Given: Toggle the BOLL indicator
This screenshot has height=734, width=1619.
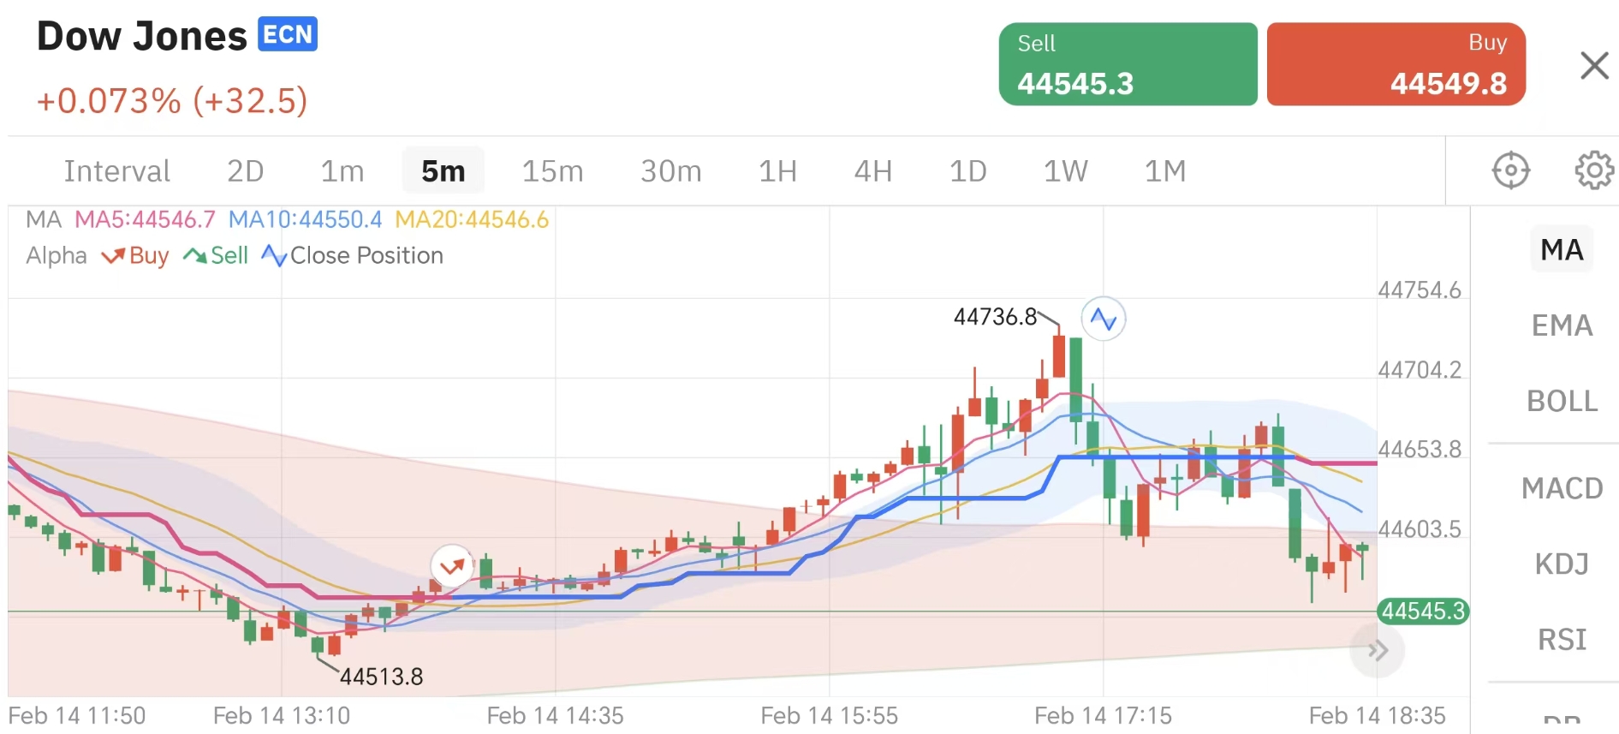Looking at the screenshot, I should tap(1561, 401).
